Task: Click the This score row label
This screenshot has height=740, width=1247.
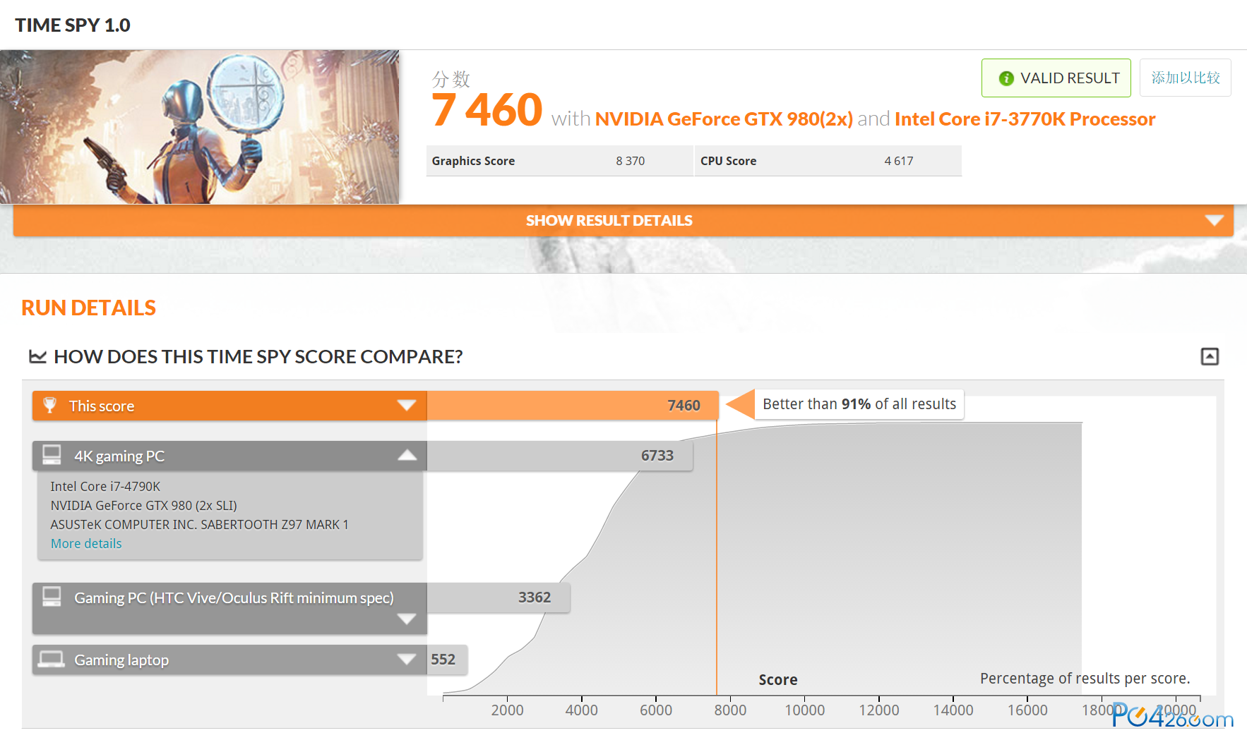Action: pos(101,406)
